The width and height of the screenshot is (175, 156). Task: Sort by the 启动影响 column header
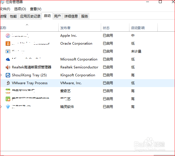pos(143,28)
